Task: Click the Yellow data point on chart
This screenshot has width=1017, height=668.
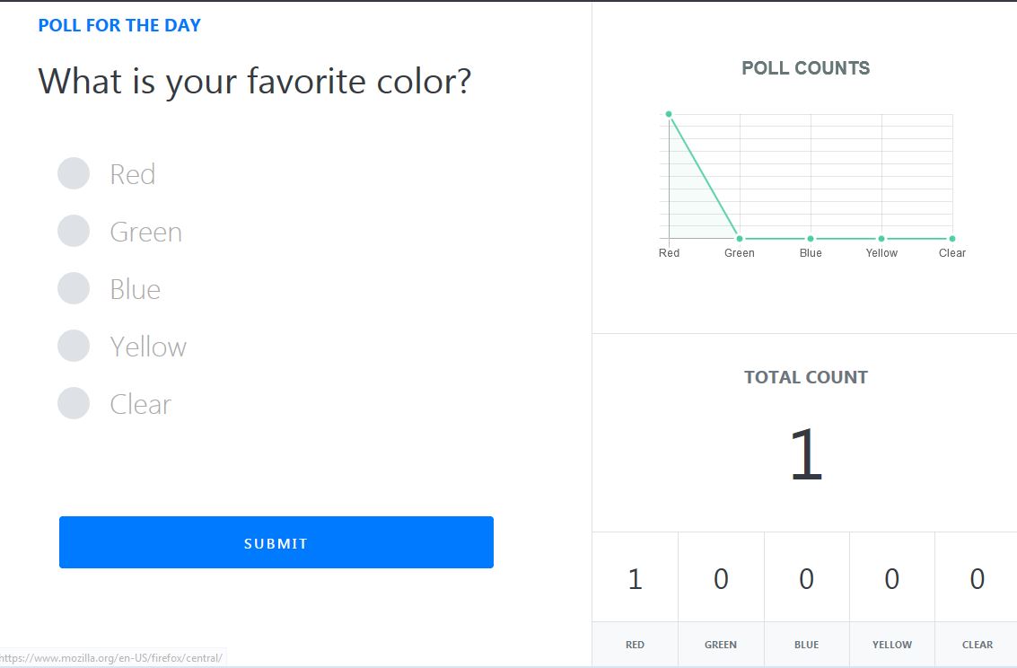Action: (881, 239)
